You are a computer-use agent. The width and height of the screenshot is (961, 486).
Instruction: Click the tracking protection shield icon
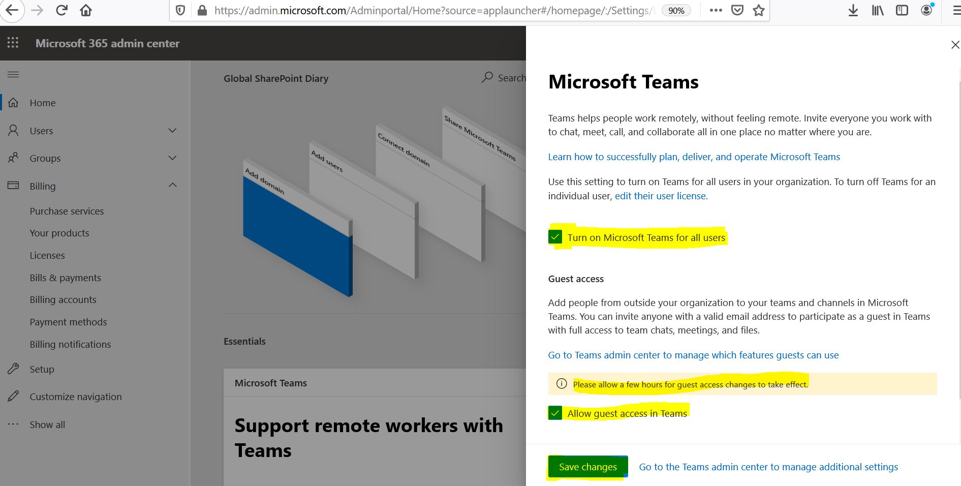[x=180, y=10]
